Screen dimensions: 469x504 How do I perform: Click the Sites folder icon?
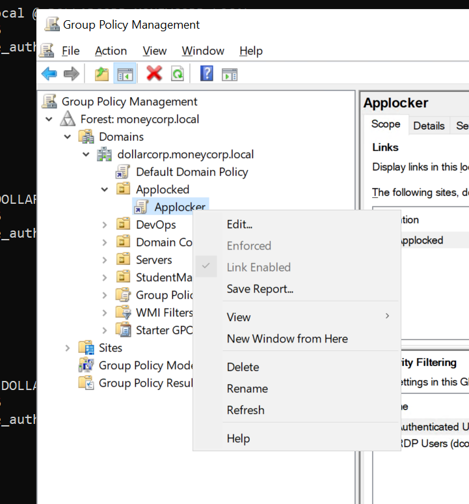pos(87,348)
